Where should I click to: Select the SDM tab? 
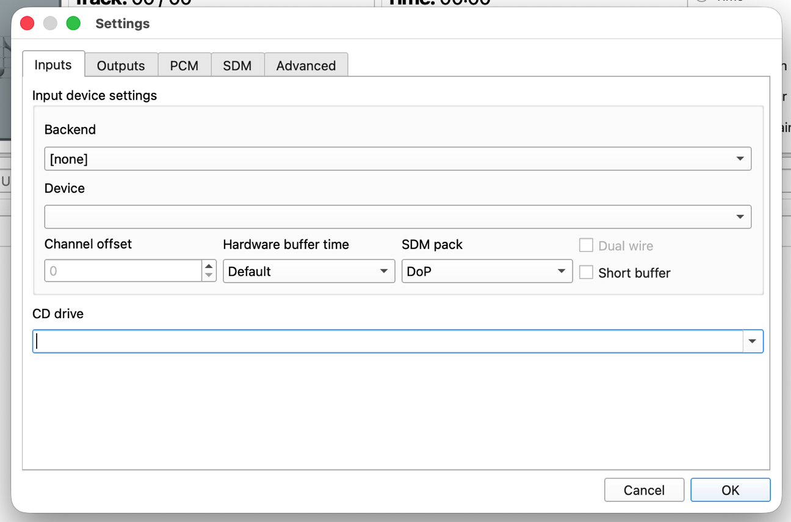coord(237,65)
